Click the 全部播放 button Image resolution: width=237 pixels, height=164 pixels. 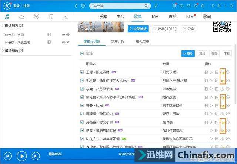(x=138, y=29)
